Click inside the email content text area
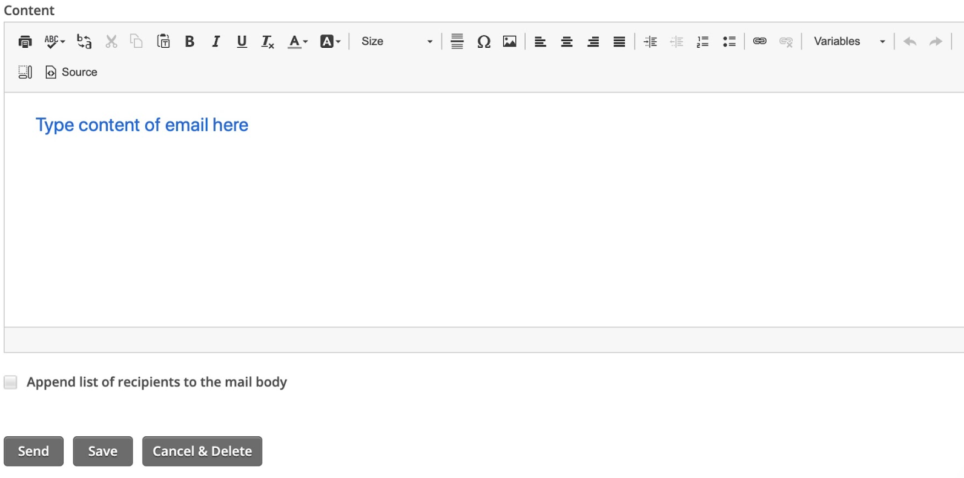This screenshot has height=478, width=964. point(484,210)
